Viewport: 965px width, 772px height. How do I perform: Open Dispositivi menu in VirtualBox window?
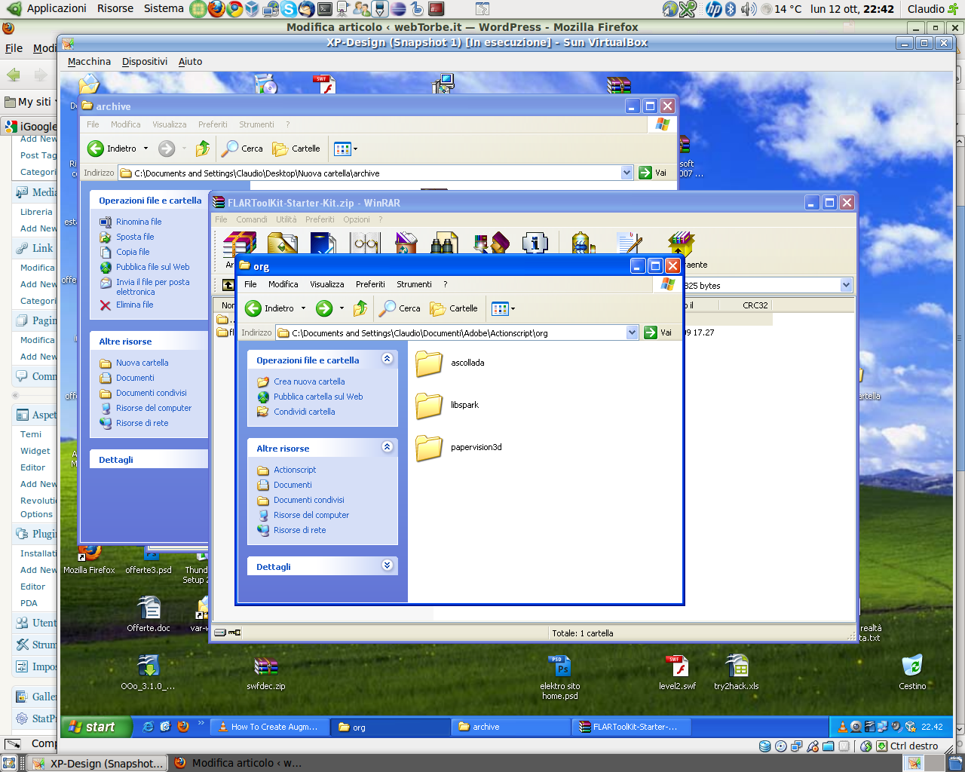145,62
